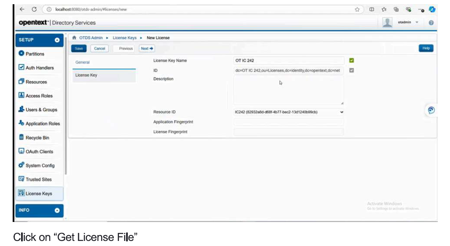Toggle the green License Key Name checkbox

coord(352,60)
